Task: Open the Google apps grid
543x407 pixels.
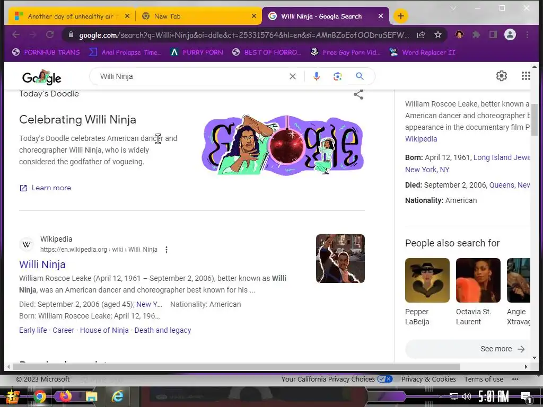Action: (x=526, y=76)
